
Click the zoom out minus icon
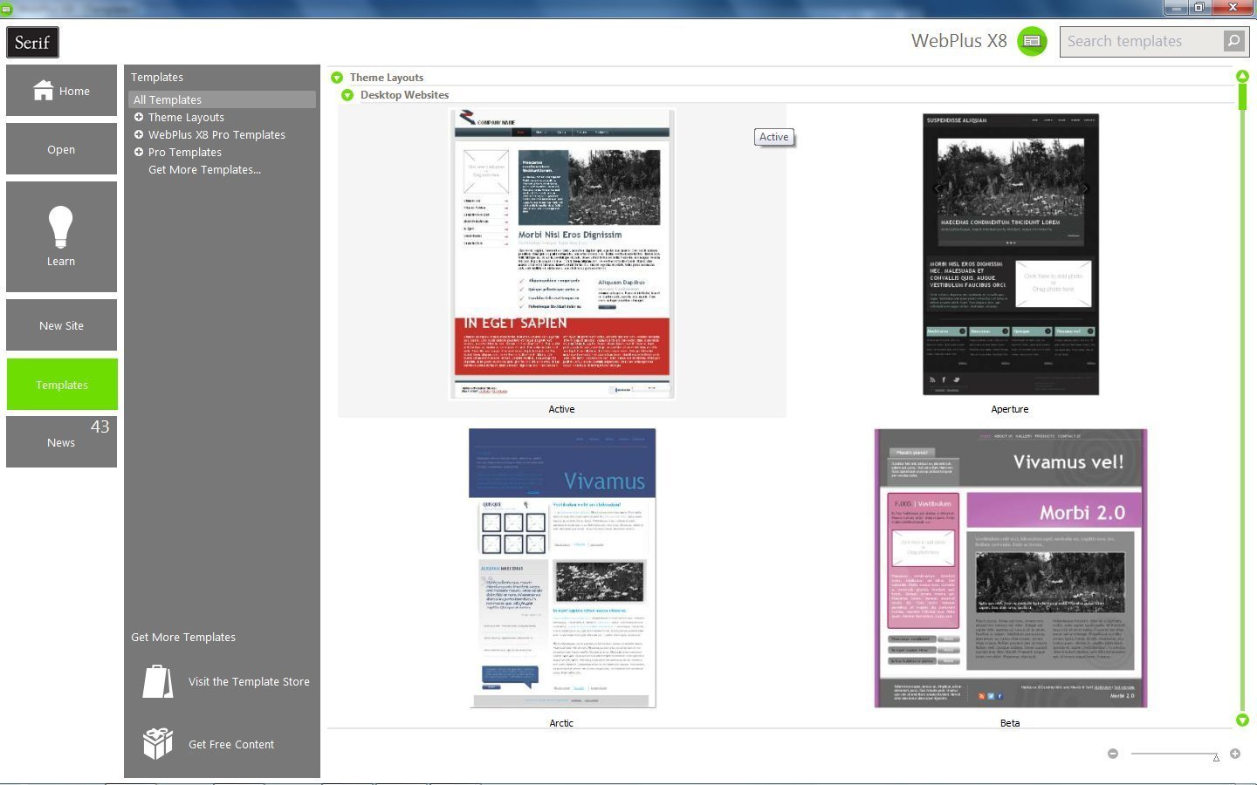click(x=1113, y=754)
